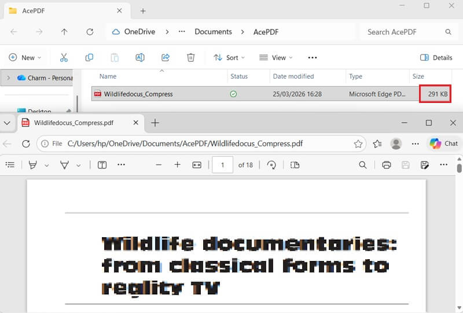The image size is (463, 313).
Task: Close the AcePDF File Explorer tab
Action: [119, 11]
